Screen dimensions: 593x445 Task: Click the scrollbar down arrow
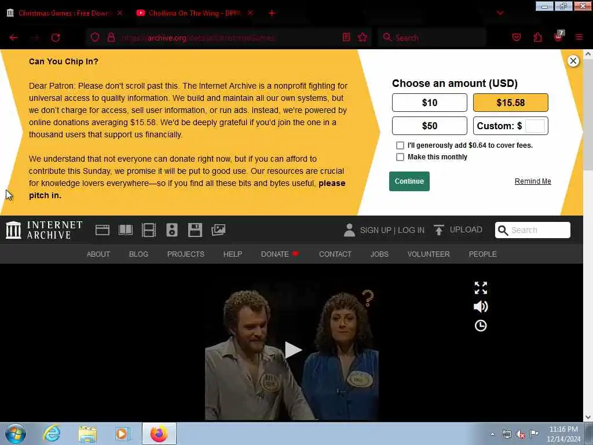pos(588,417)
